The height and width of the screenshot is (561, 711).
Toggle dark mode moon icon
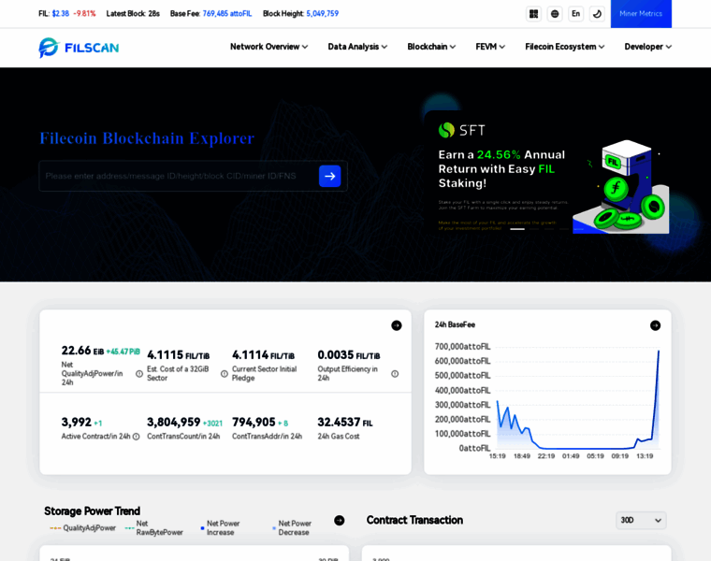[597, 14]
